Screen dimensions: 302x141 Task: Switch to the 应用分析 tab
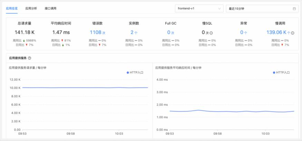point(31,8)
